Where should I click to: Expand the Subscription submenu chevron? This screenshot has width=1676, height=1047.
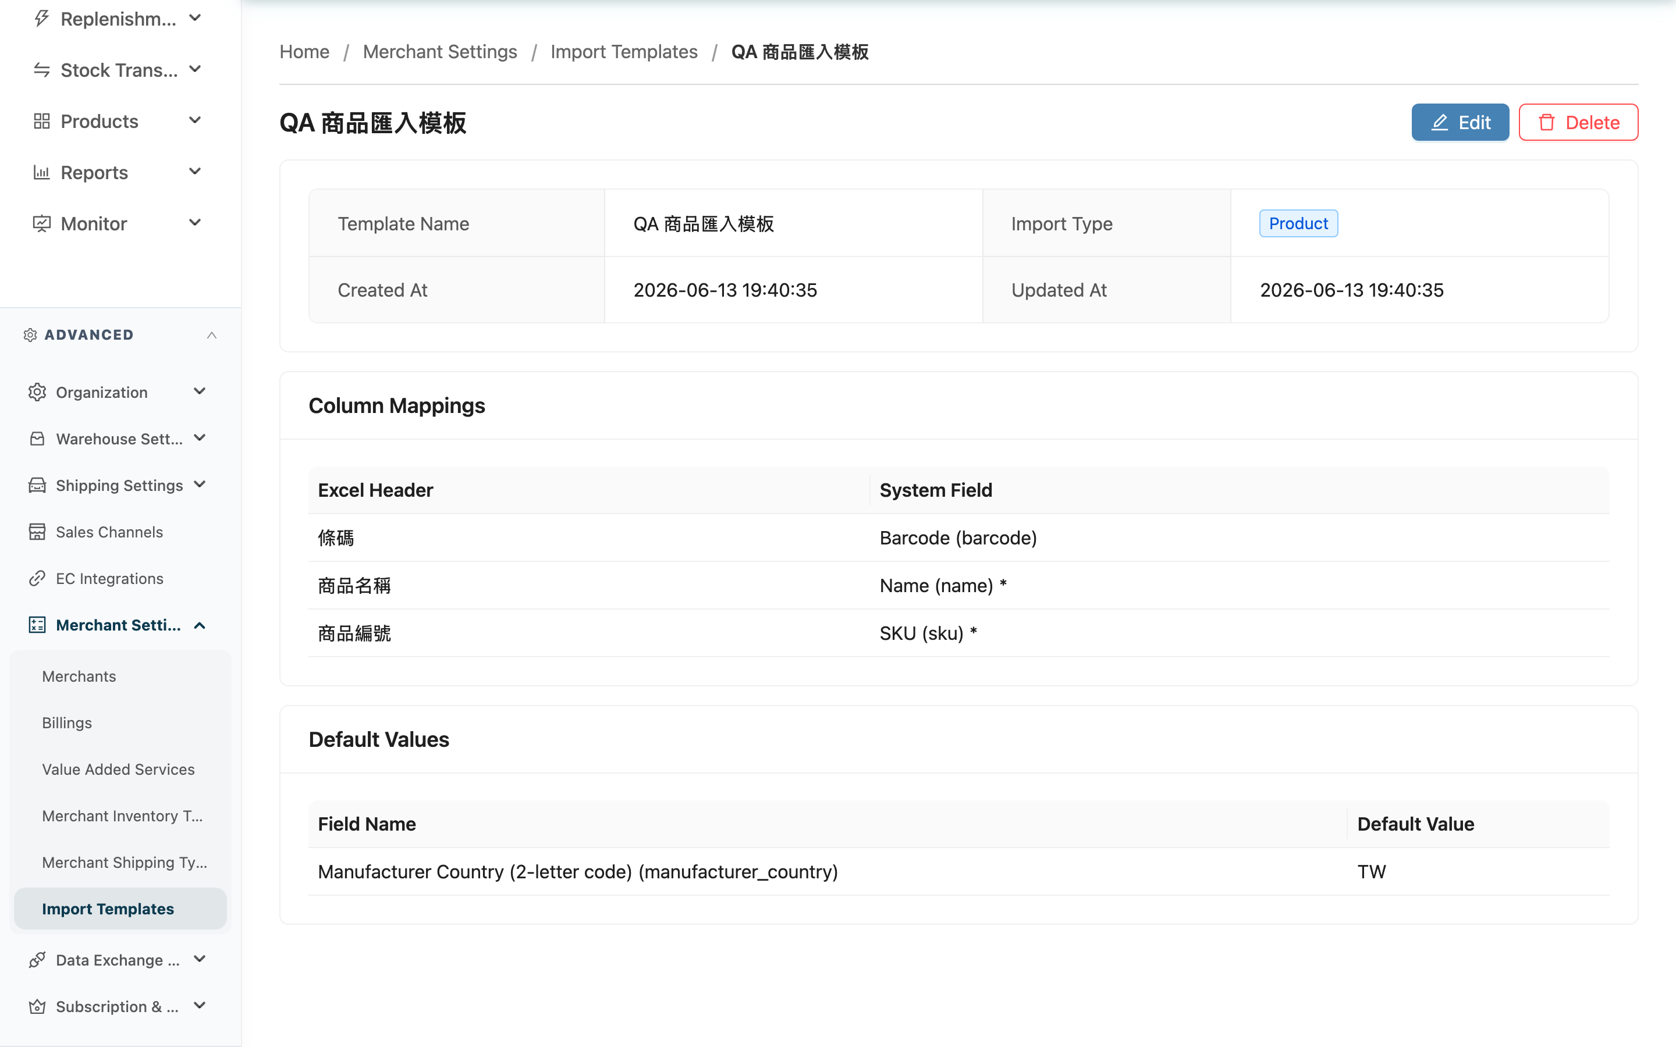200,1006
